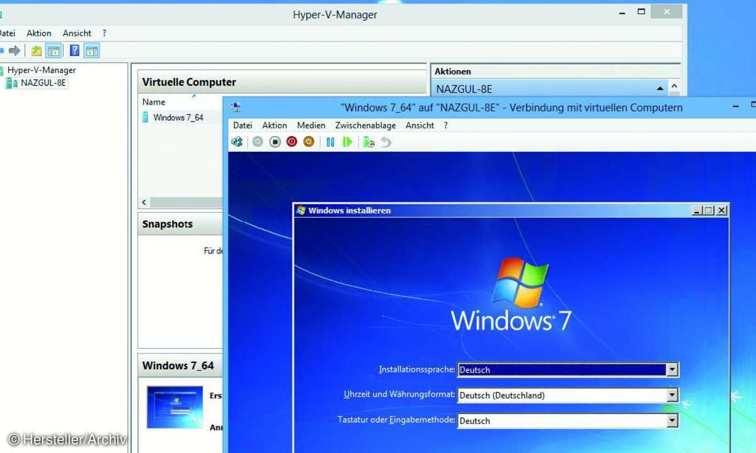
Task: Open the Uhrzeit und Währungsformat dropdown
Action: (672, 395)
